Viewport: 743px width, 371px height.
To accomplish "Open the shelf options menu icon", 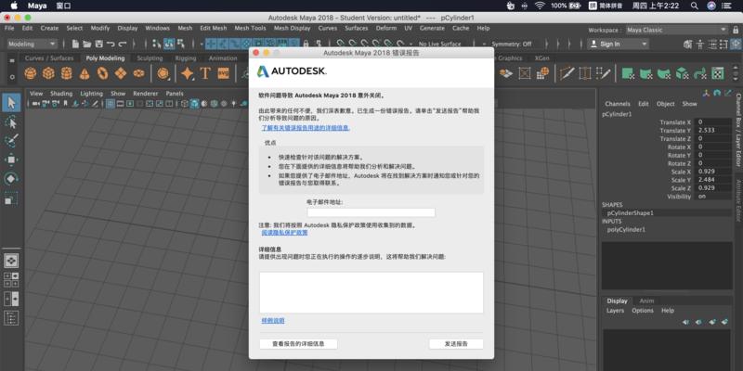I will point(12,77).
